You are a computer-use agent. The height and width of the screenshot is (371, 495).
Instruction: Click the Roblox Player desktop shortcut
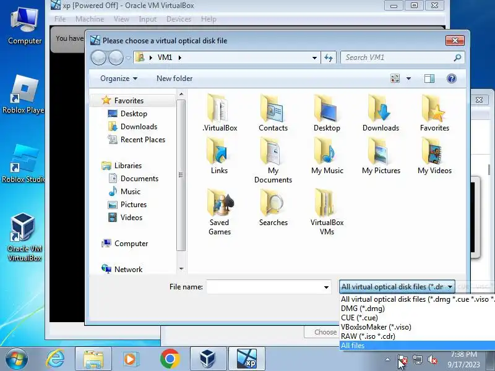[x=24, y=94]
